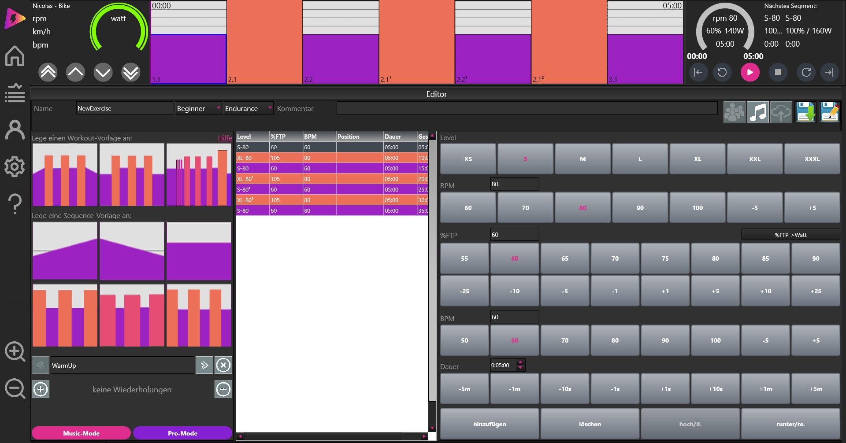Open the user profile sidebar icon
The height and width of the screenshot is (443, 846).
(15, 130)
